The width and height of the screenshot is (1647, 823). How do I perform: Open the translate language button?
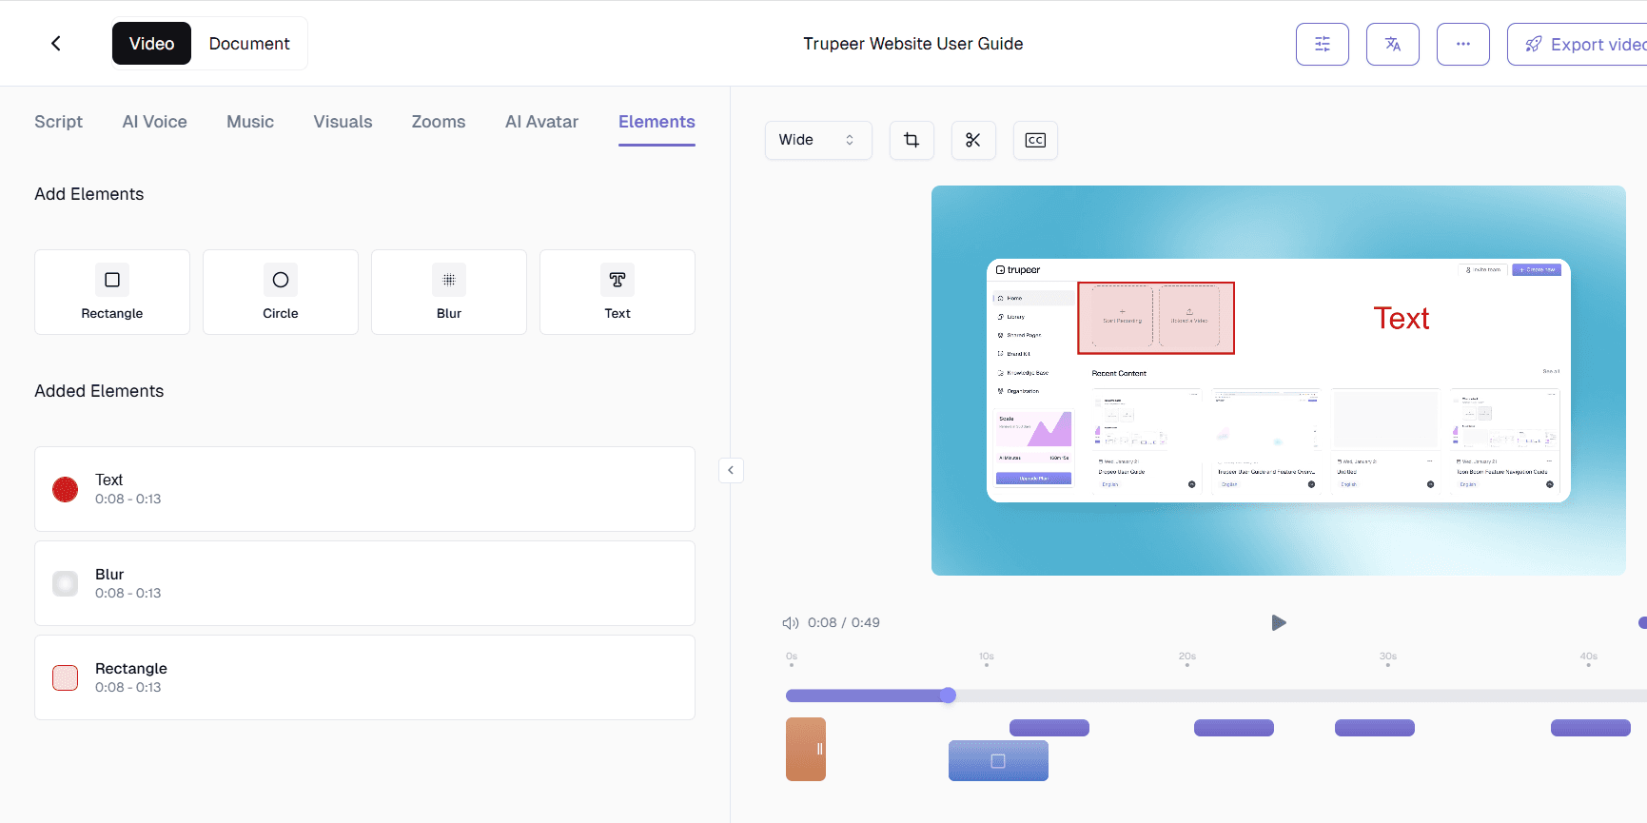click(1393, 44)
